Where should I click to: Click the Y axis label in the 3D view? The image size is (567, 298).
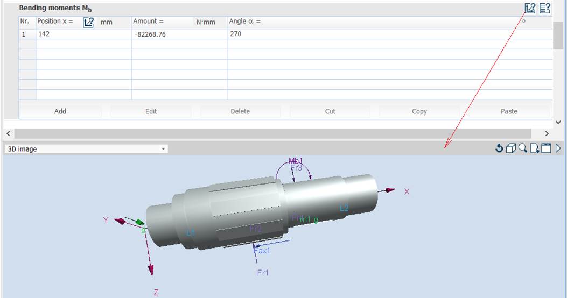[106, 220]
